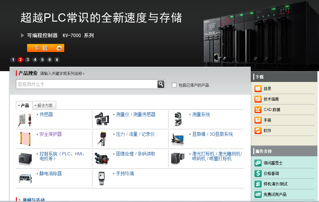
Task: Click the 技术指南 link text
Action: pos(271,99)
